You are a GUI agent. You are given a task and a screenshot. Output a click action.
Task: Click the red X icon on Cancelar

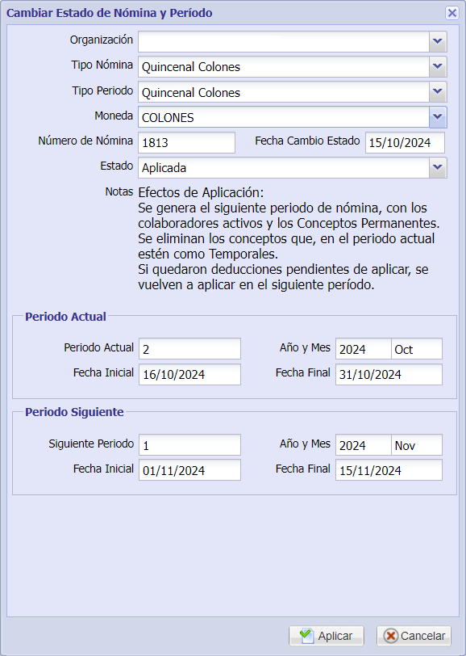[x=391, y=636]
